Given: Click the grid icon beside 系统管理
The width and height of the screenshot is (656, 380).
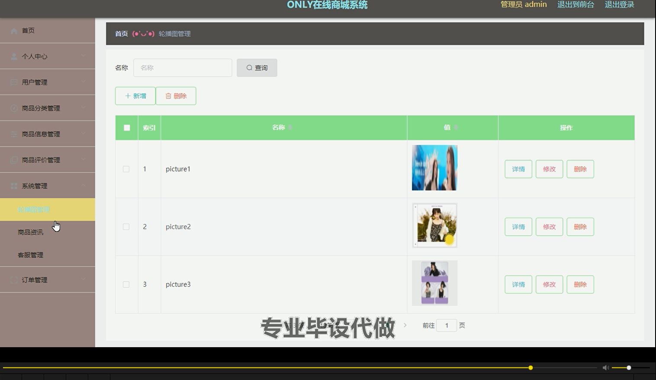Looking at the screenshot, I should pos(14,186).
